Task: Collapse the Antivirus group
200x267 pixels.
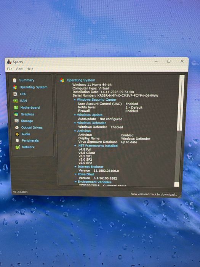Action: (x=75, y=131)
